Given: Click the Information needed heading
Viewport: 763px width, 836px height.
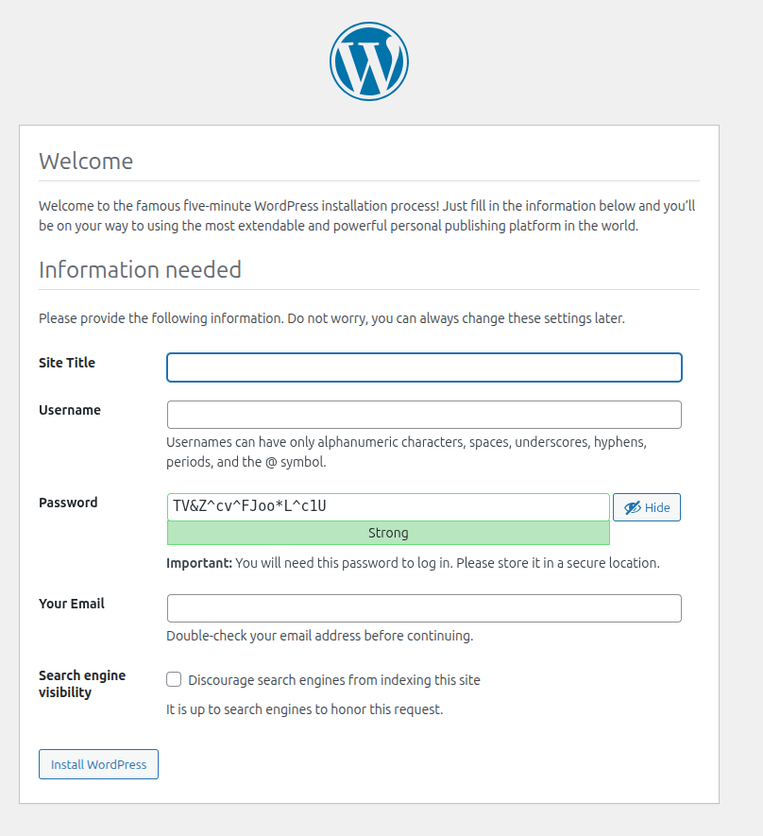Looking at the screenshot, I should point(140,270).
